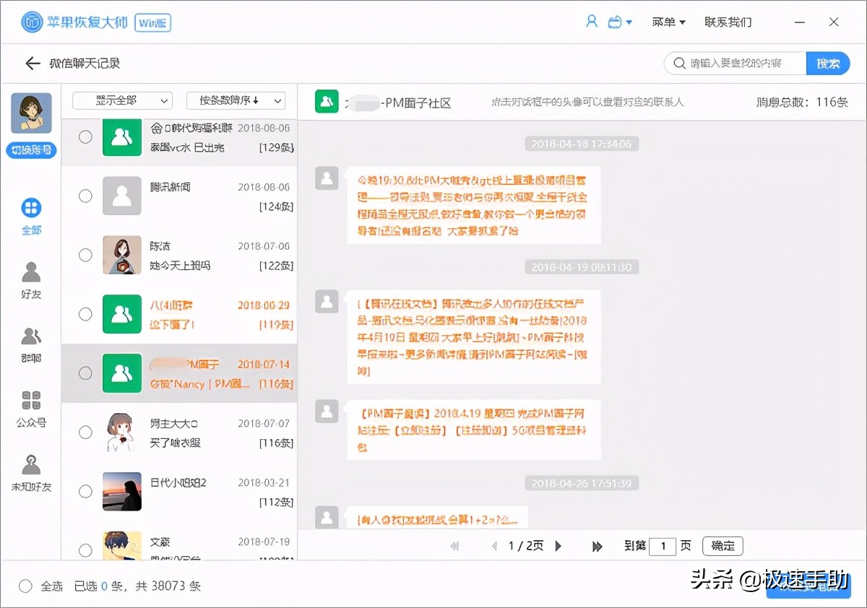Screen dimensions: 867x608
Task: Select the radio button beside 陈洁
Action: pyautogui.click(x=85, y=255)
